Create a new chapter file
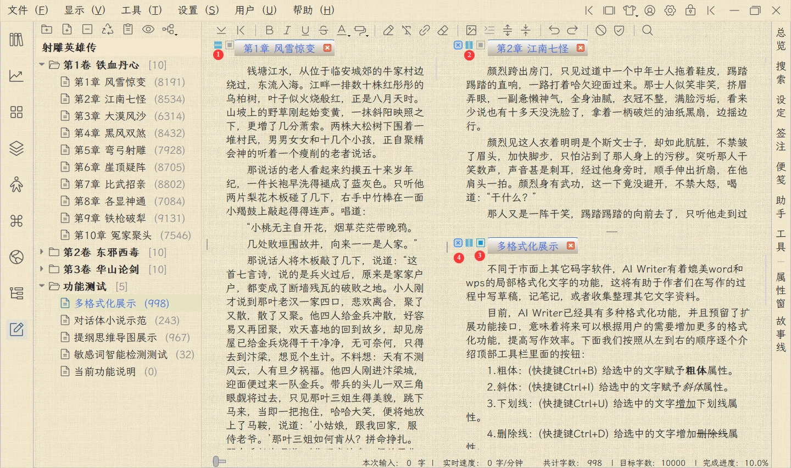791x468 pixels. [x=67, y=30]
